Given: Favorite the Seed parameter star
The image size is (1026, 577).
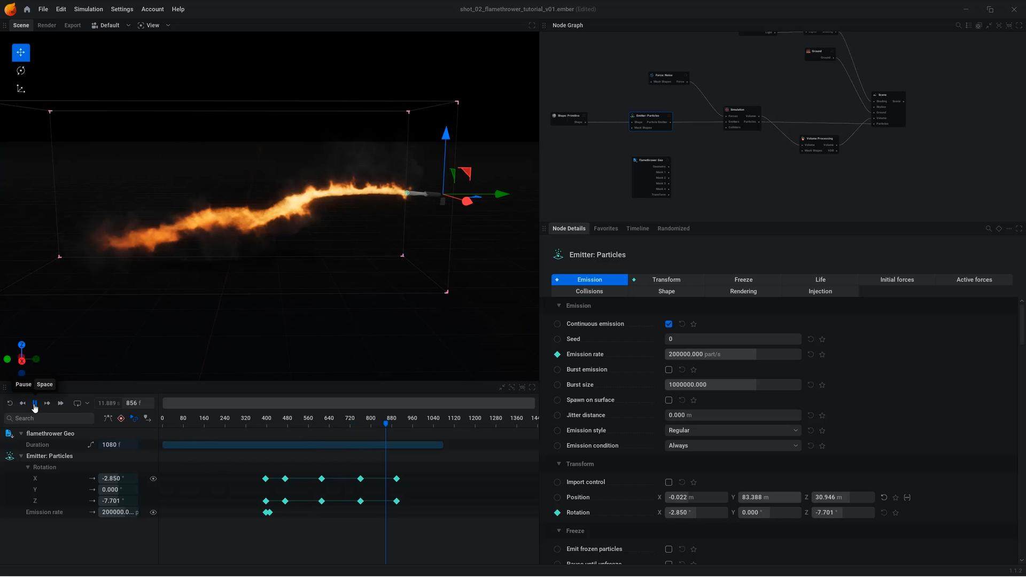Looking at the screenshot, I should pos(822,339).
